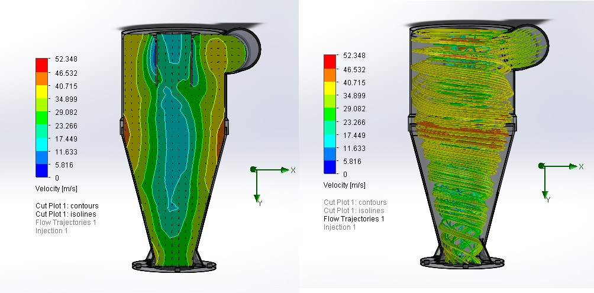The height and width of the screenshot is (293, 594).
Task: Select 'Cut Plot 1: contours' in the contour view
Action: point(66,205)
